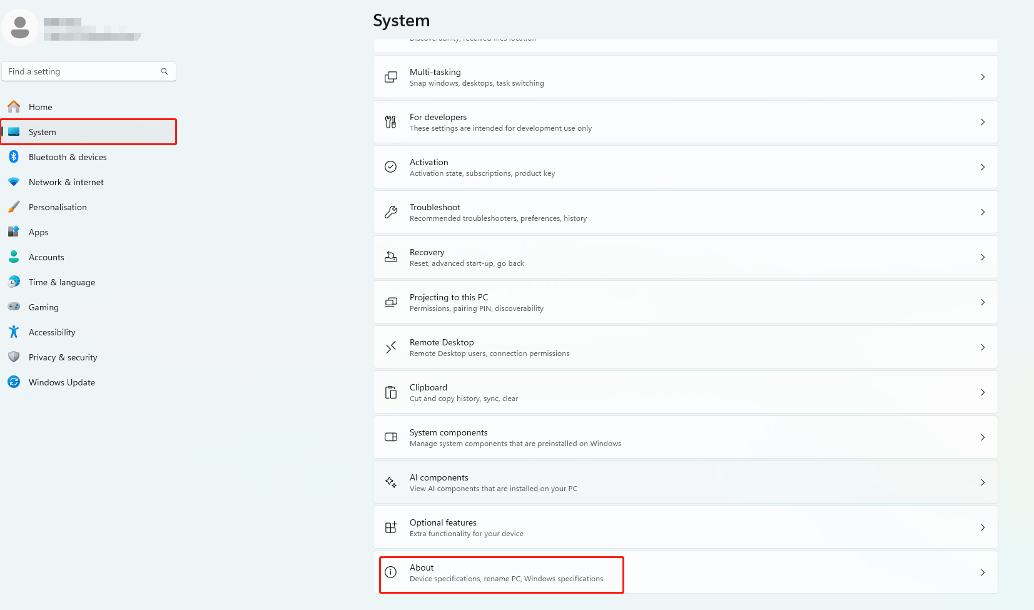Click the Bluetooth icon in sidebar

pyautogui.click(x=14, y=156)
